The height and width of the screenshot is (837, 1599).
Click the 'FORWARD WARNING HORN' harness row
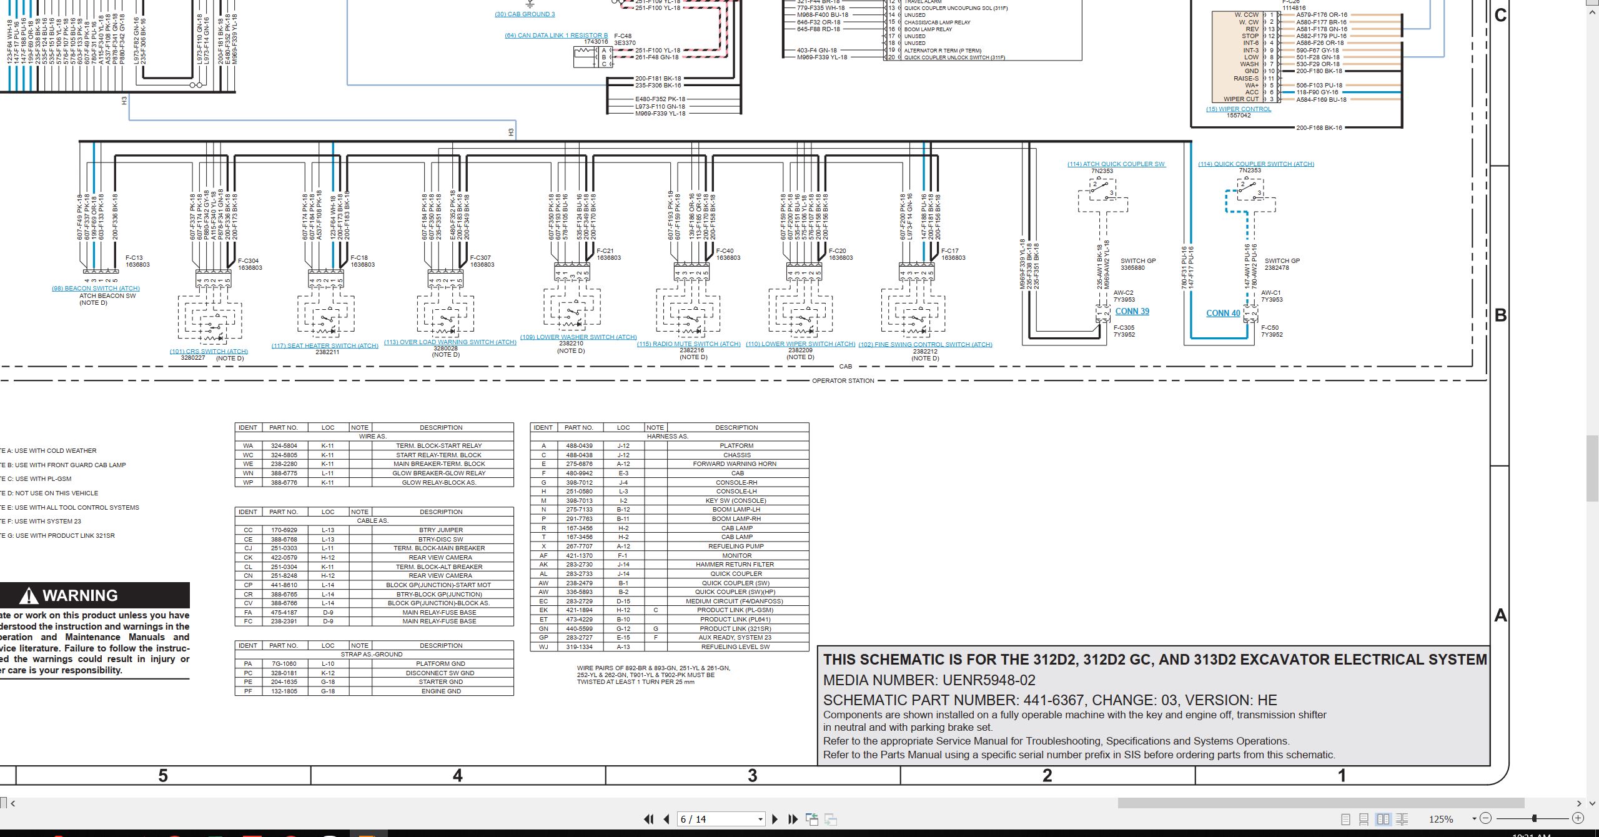[670, 464]
